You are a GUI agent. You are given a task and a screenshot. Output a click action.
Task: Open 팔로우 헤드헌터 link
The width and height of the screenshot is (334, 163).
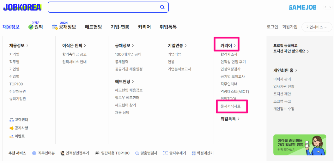pyautogui.click(x=127, y=98)
